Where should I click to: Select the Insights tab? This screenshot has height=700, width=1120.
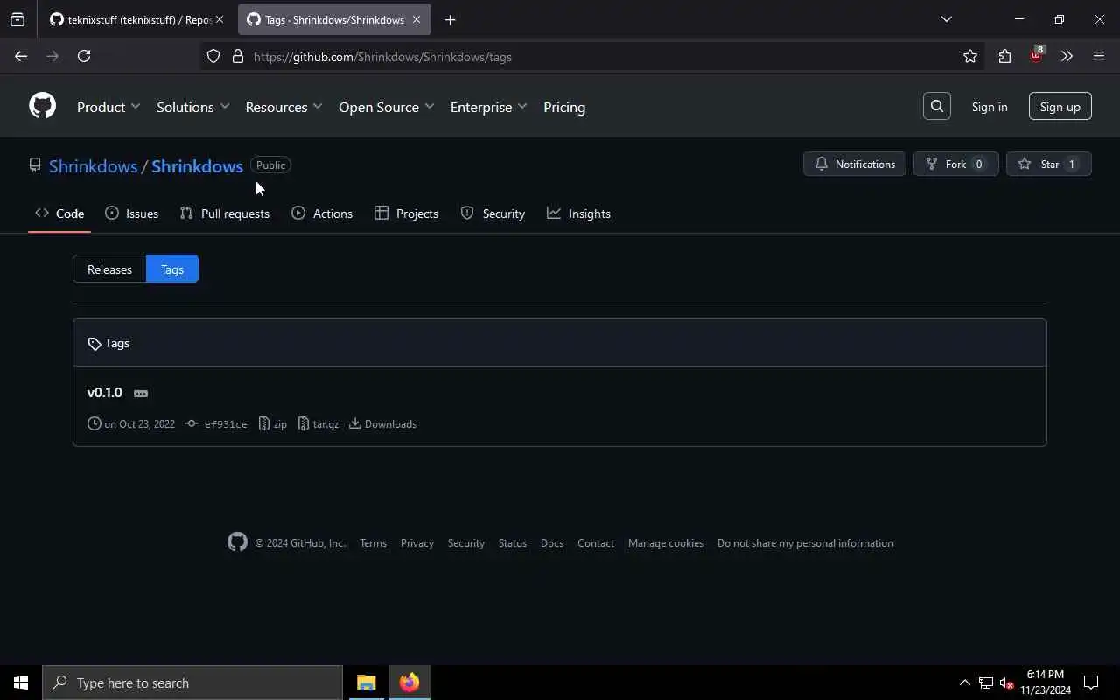578,213
